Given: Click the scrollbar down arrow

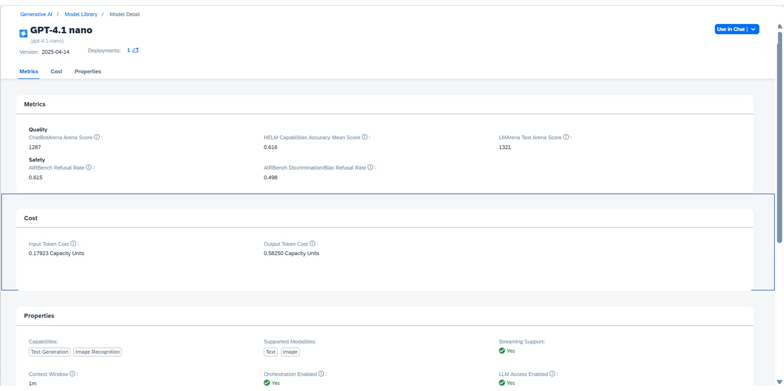Looking at the screenshot, I should pos(780,382).
